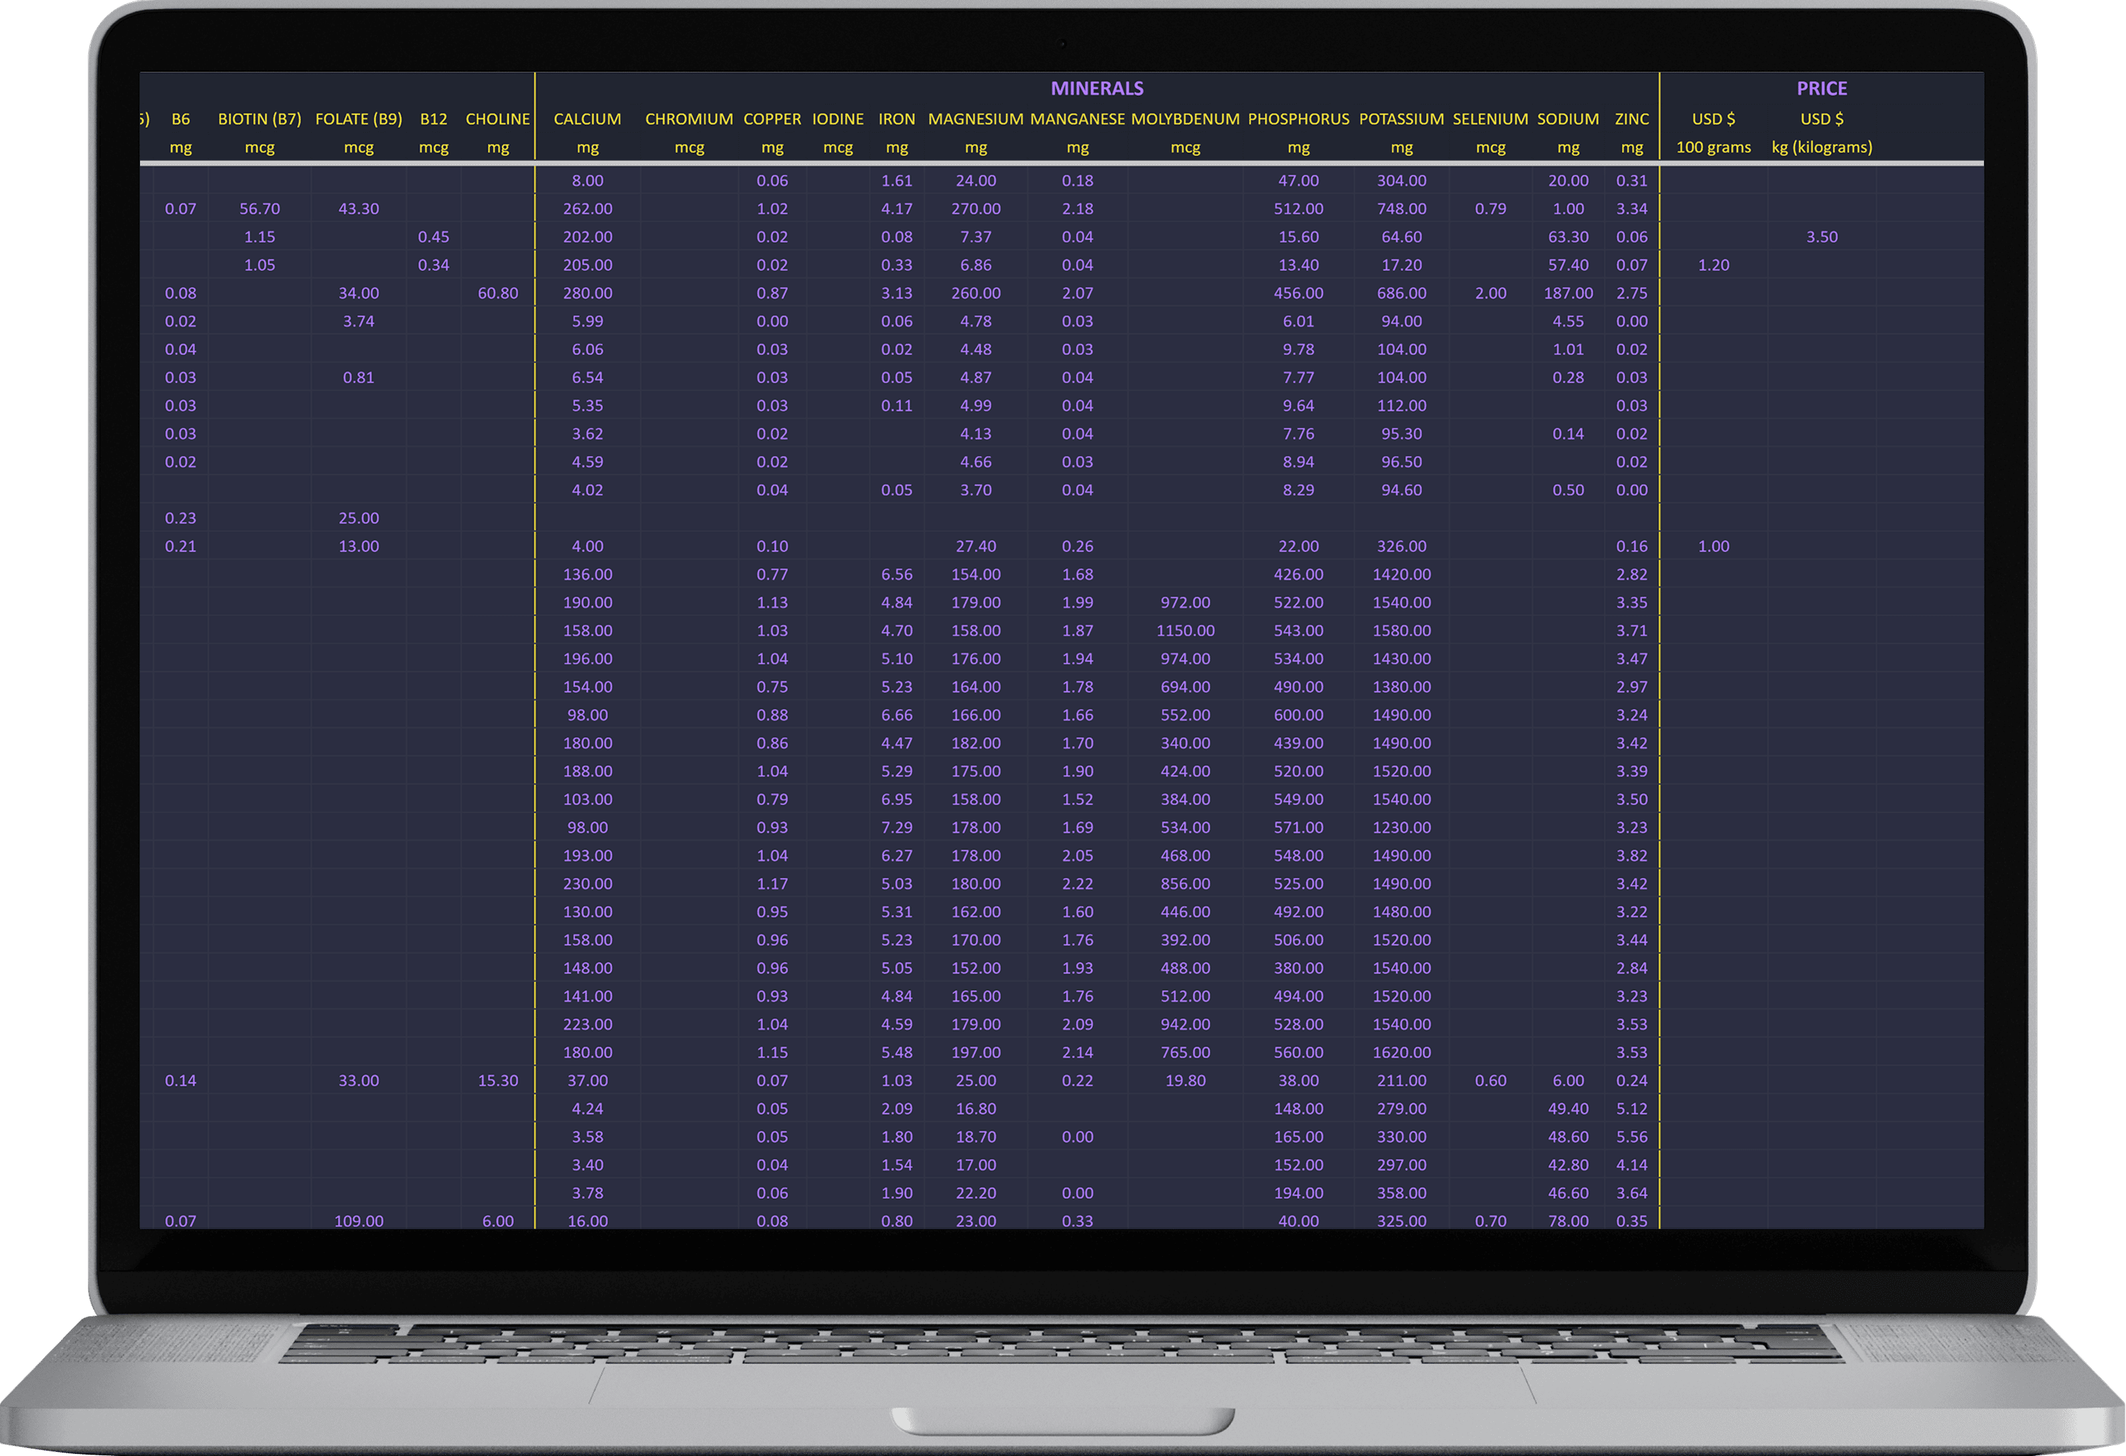
Task: Select the MOLYBDENUM column header
Action: pyautogui.click(x=1185, y=119)
